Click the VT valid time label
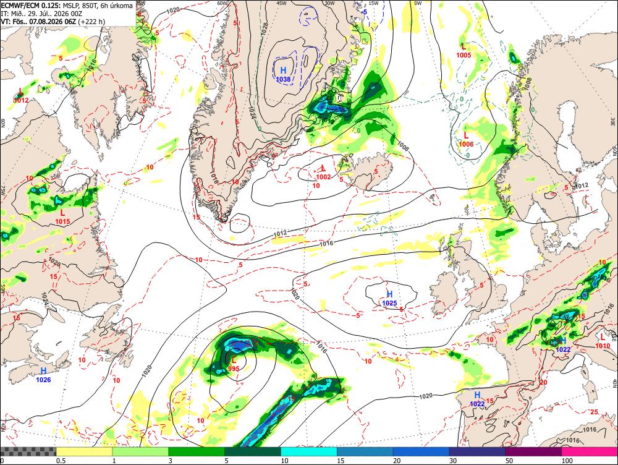 point(53,21)
